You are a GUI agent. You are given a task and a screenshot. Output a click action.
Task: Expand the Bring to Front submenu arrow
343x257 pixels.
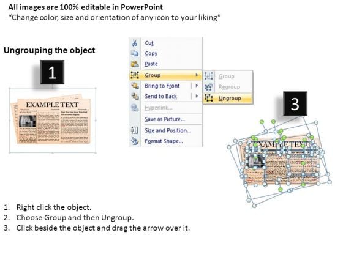(x=197, y=86)
